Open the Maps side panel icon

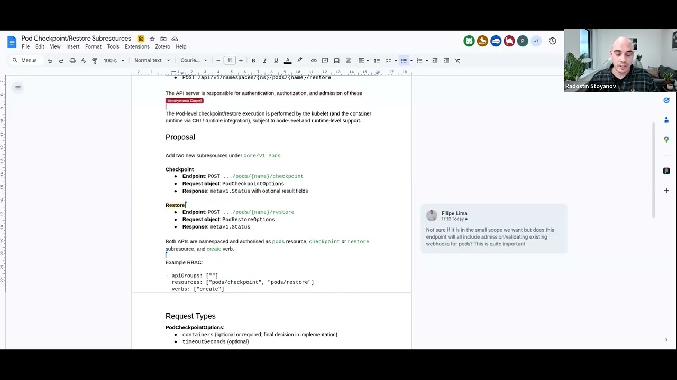point(666,140)
